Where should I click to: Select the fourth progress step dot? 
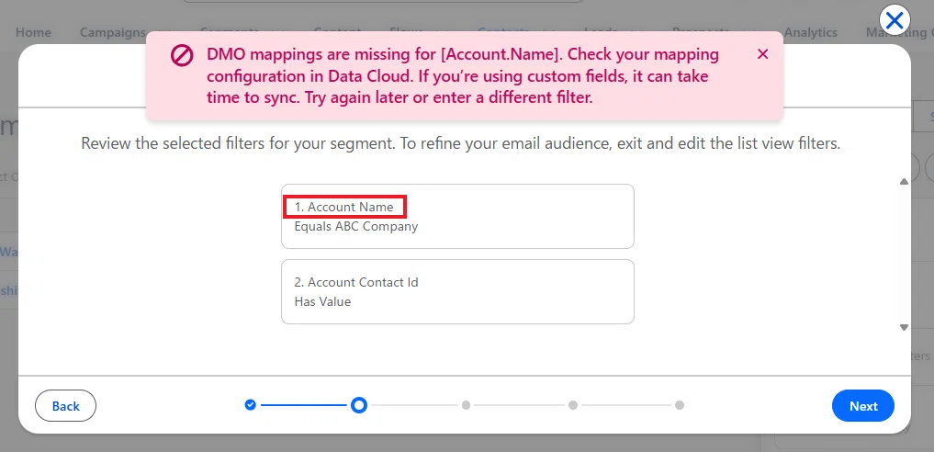(572, 405)
